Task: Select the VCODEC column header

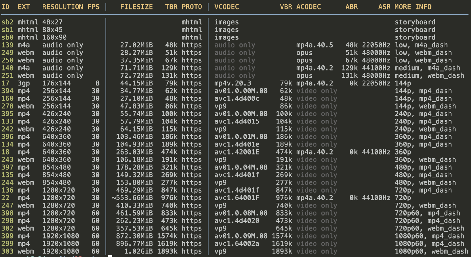Action: pos(227,7)
